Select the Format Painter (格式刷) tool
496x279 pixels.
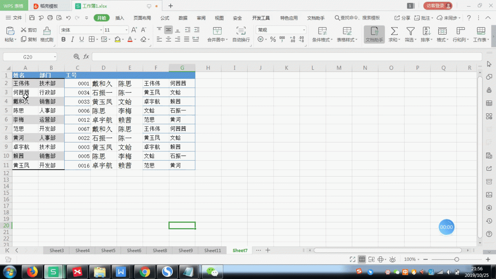coord(46,35)
